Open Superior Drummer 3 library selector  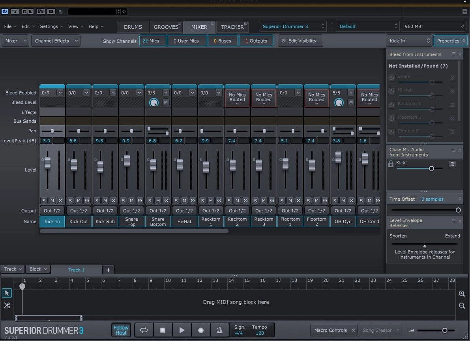point(292,26)
